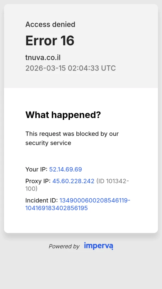Click the 'security service' text line
Image resolution: width=162 pixels, height=289 pixels.
(48, 143)
